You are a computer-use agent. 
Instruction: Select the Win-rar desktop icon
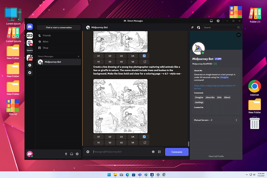(x=13, y=107)
